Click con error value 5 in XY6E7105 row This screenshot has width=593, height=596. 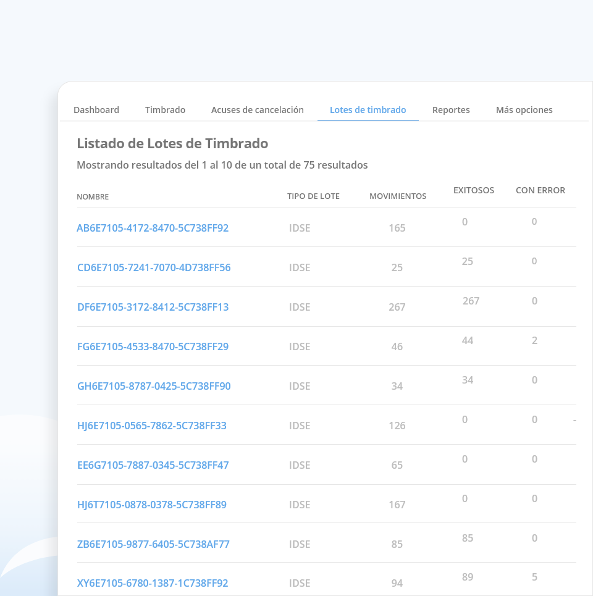[x=534, y=577]
